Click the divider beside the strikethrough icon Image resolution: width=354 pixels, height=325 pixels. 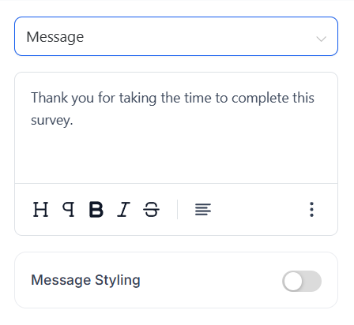coord(178,209)
